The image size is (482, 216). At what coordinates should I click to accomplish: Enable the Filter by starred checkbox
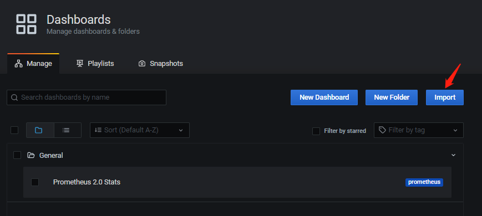point(316,131)
